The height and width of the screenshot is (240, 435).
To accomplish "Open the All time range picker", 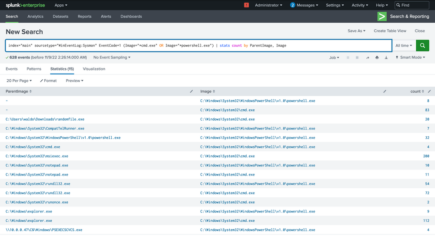I will pos(404,45).
